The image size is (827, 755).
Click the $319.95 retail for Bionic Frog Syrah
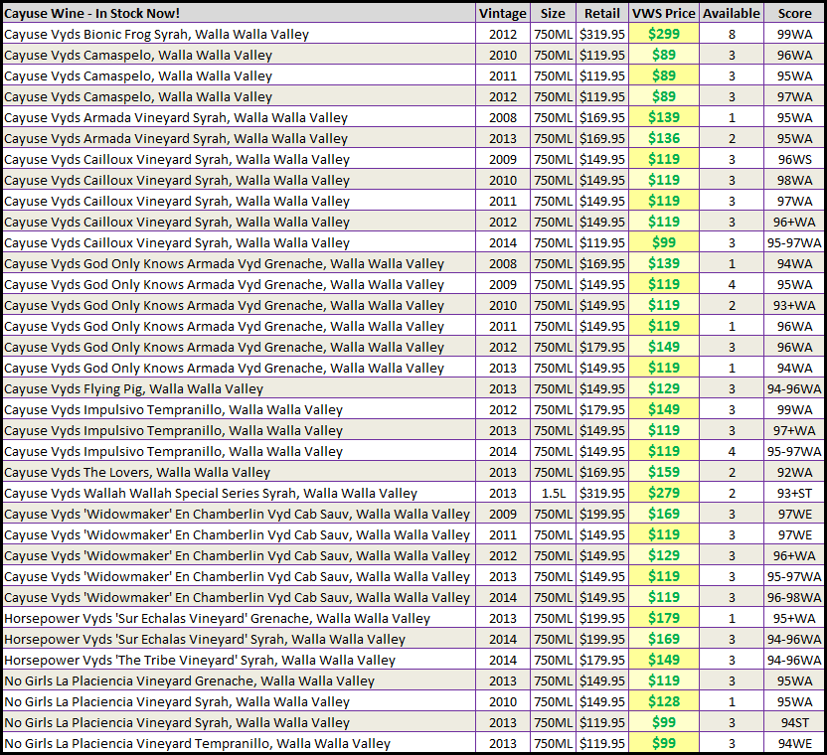tap(601, 34)
